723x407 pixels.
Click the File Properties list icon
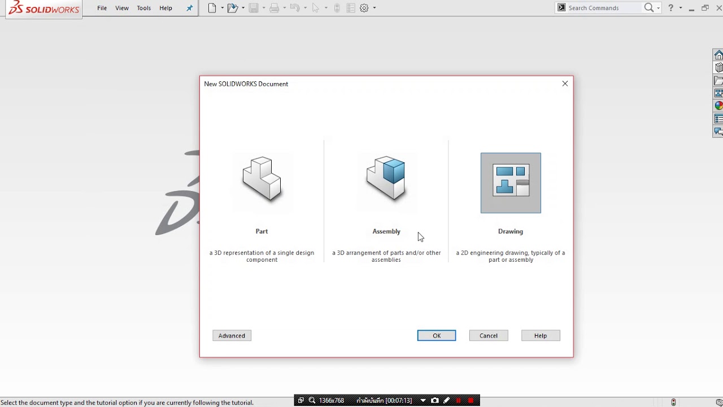(351, 8)
